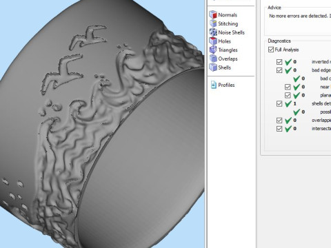Screen dimensions: 331x248
Task: Open the Normals repair section
Action: point(228,15)
